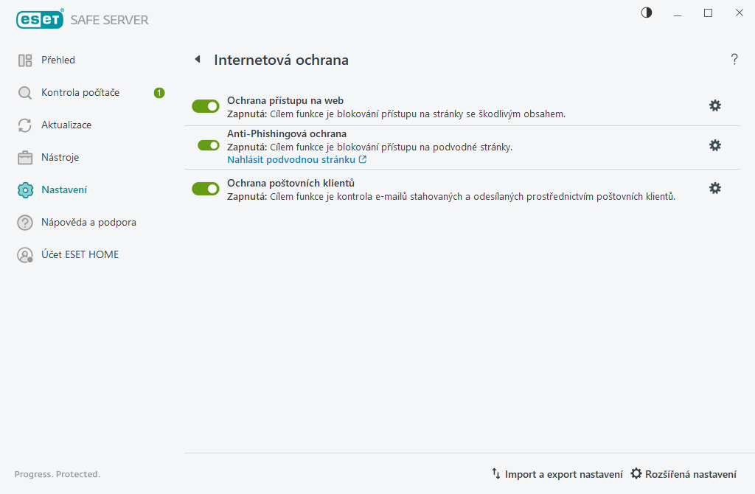Open Nápověda a podpora
The image size is (755, 494).
(88, 223)
